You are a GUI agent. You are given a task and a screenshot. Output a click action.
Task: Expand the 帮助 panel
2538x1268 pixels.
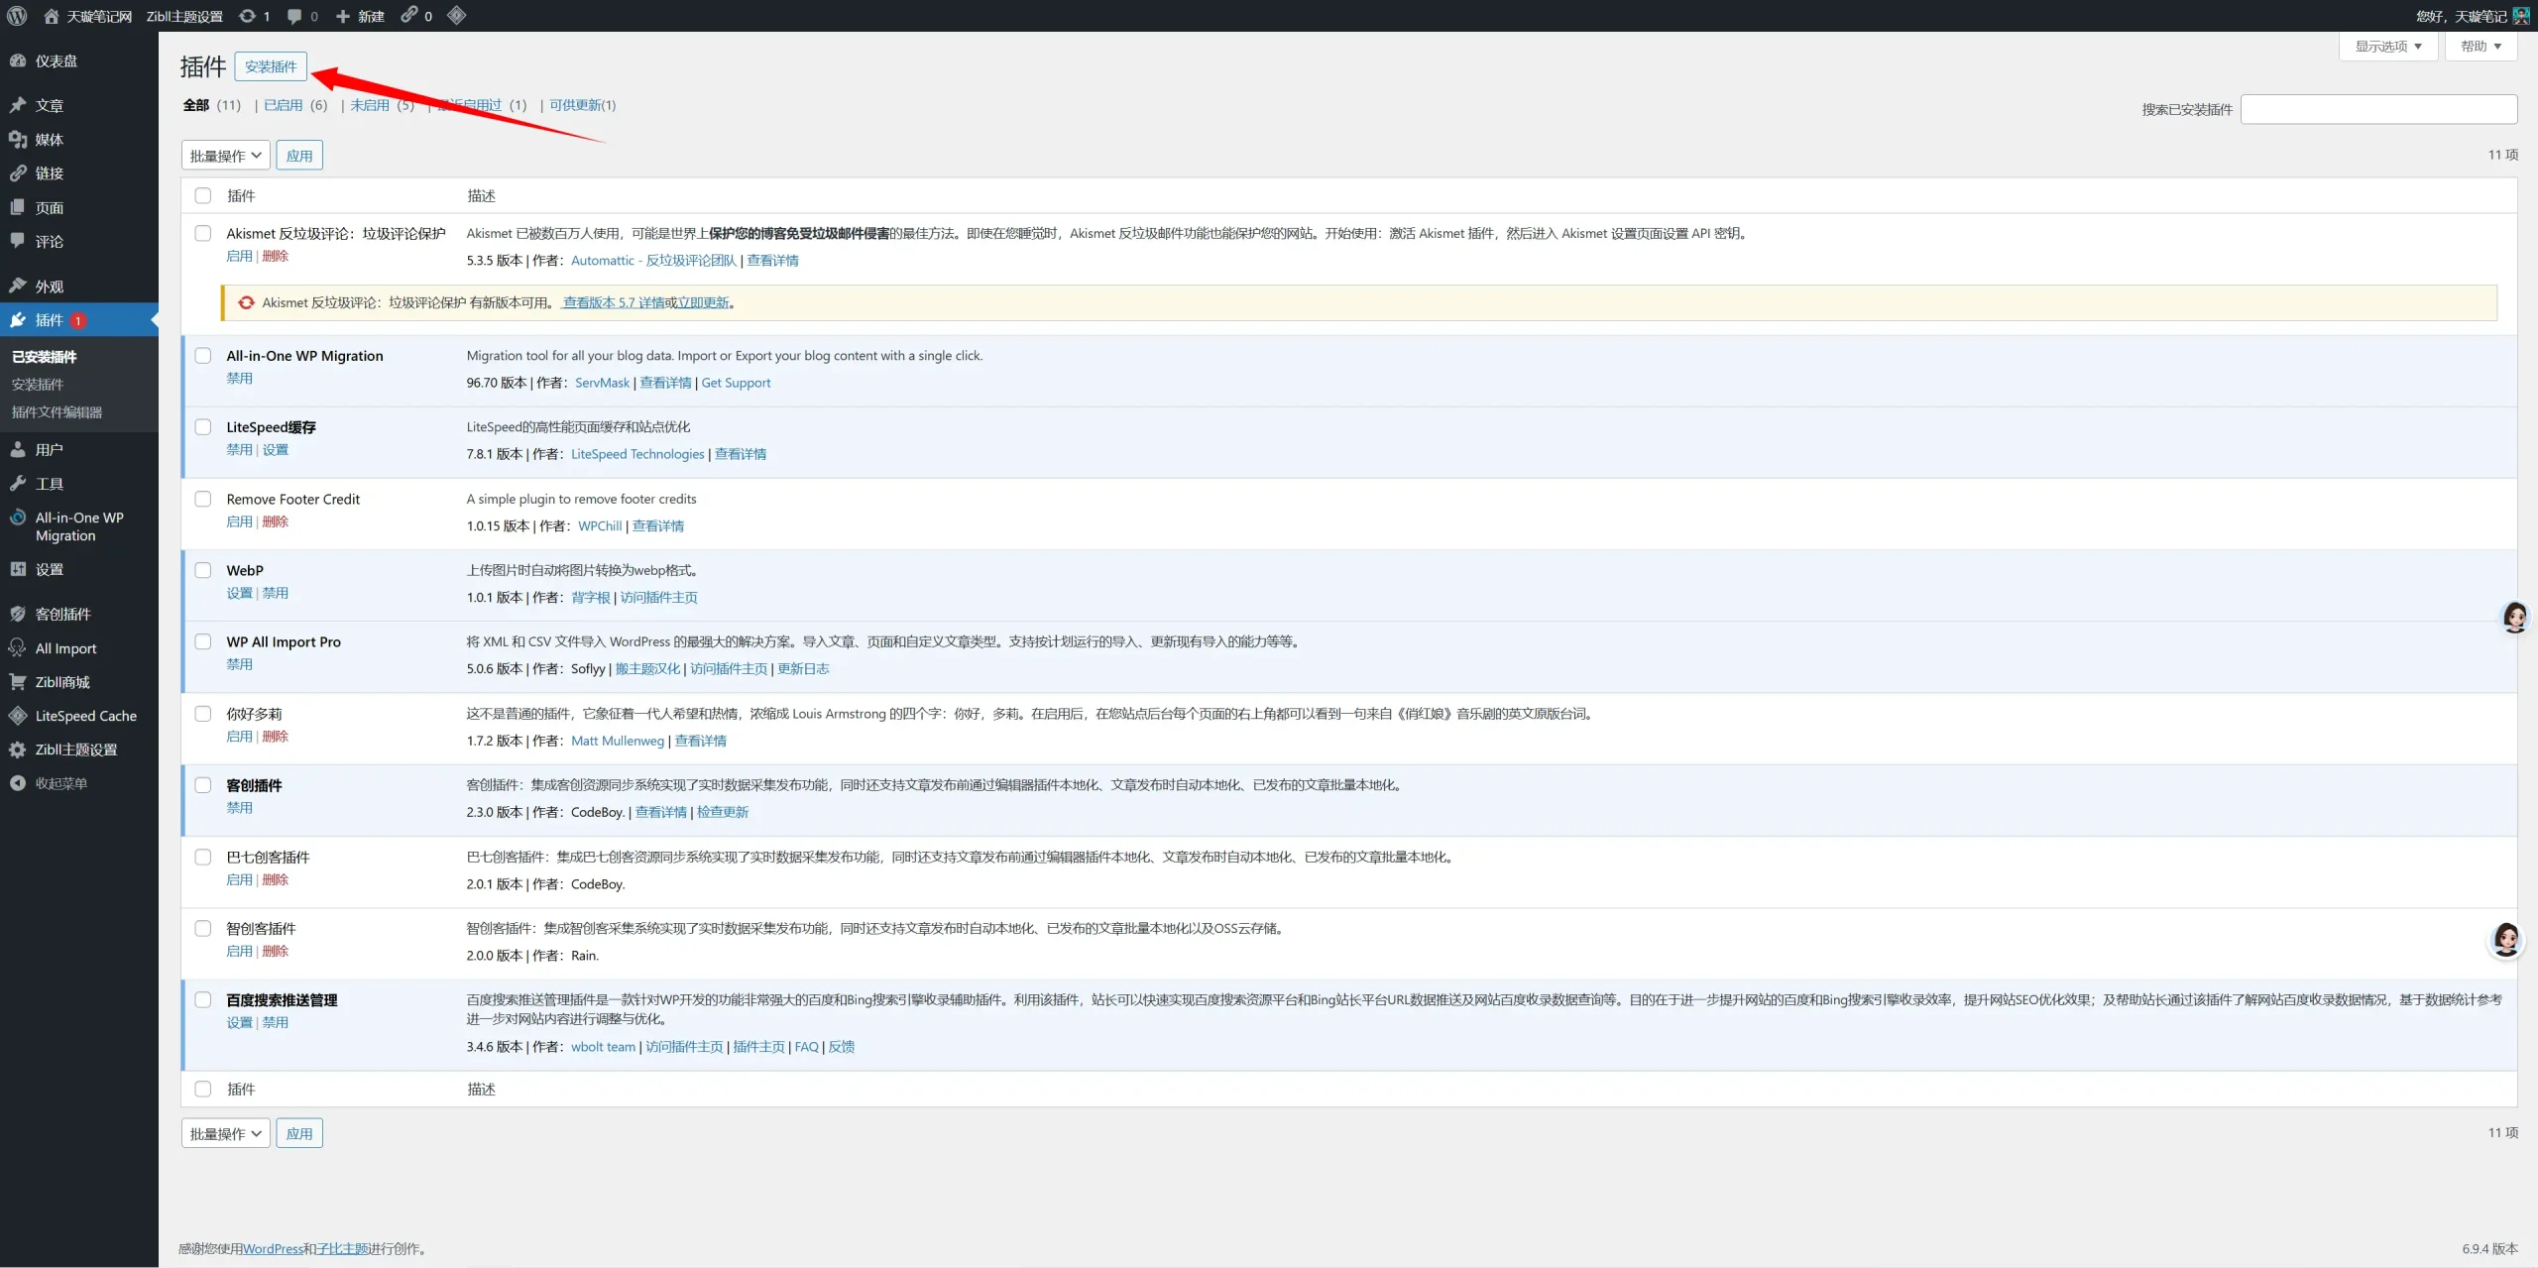(x=2481, y=47)
